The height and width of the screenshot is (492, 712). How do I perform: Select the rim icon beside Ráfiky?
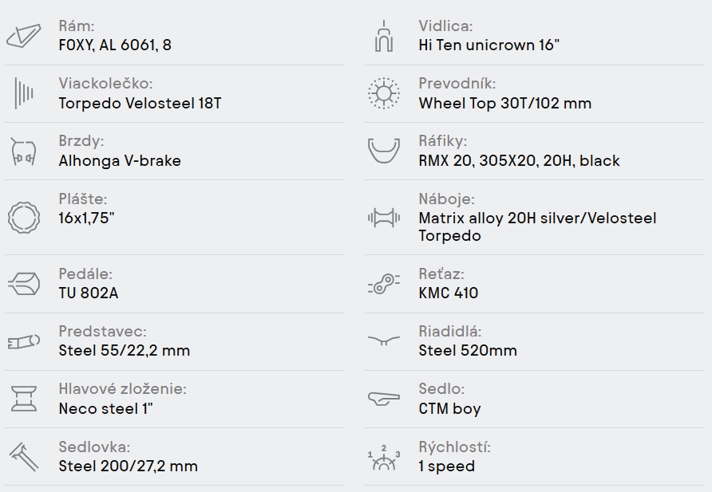[x=384, y=151]
